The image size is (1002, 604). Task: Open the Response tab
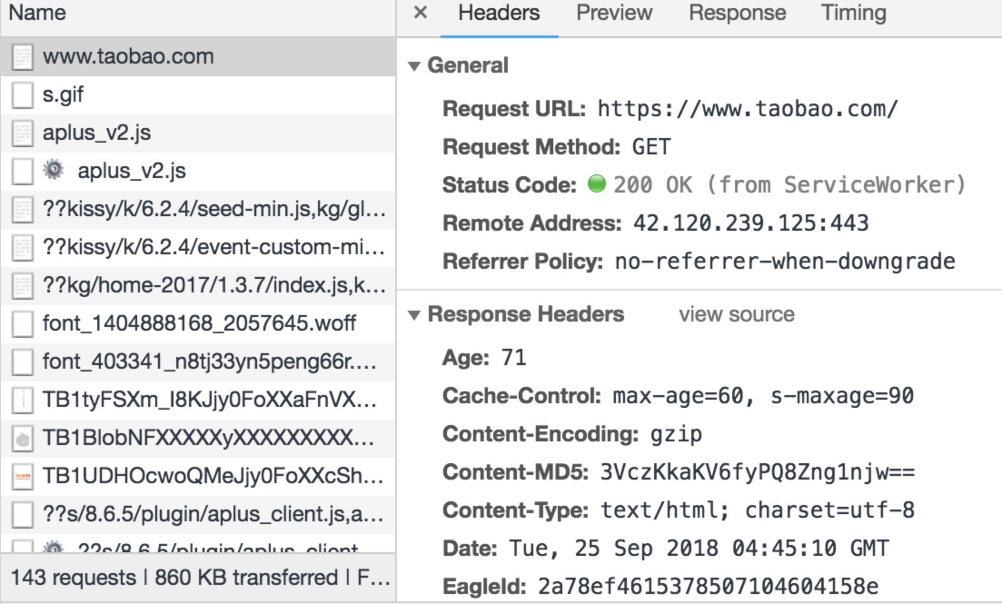(737, 13)
